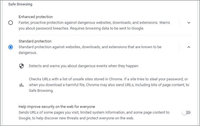The height and width of the screenshot is (126, 200).
Task: Click the 'Detects and warns you about dangerous events' text
Action: [x=84, y=66]
